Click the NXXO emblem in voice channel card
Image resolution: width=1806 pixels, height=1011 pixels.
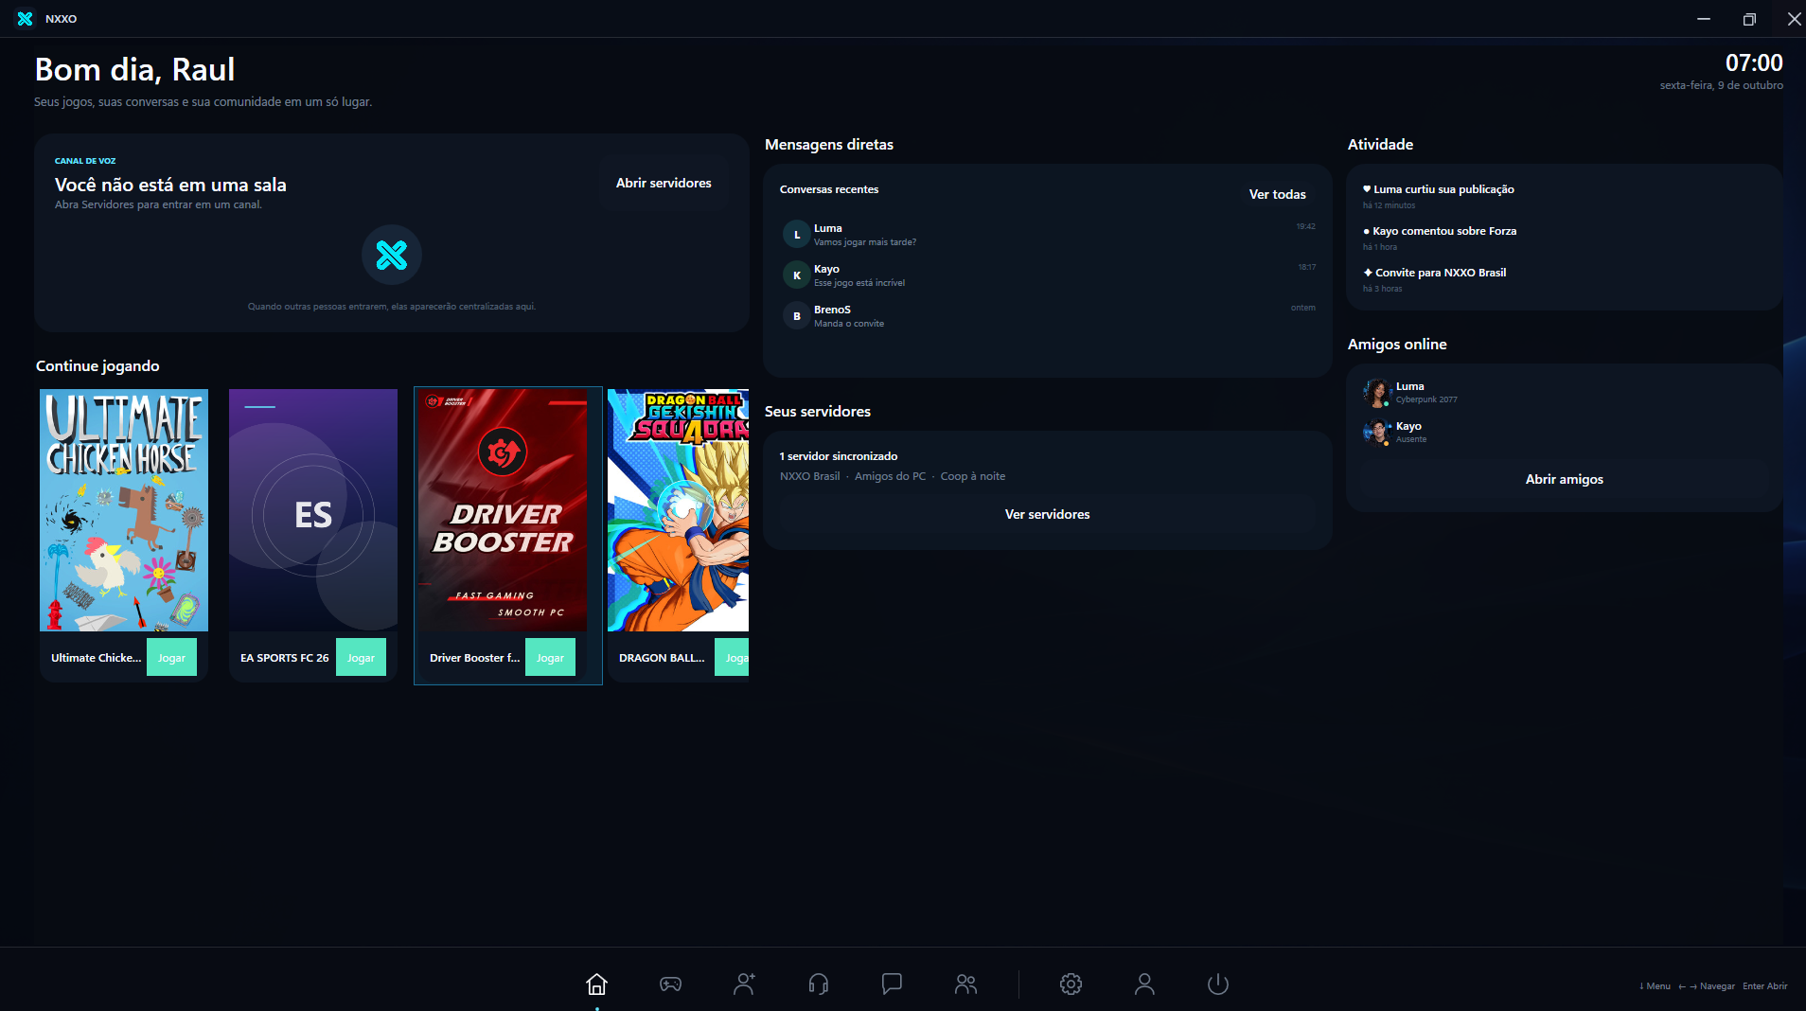392,255
